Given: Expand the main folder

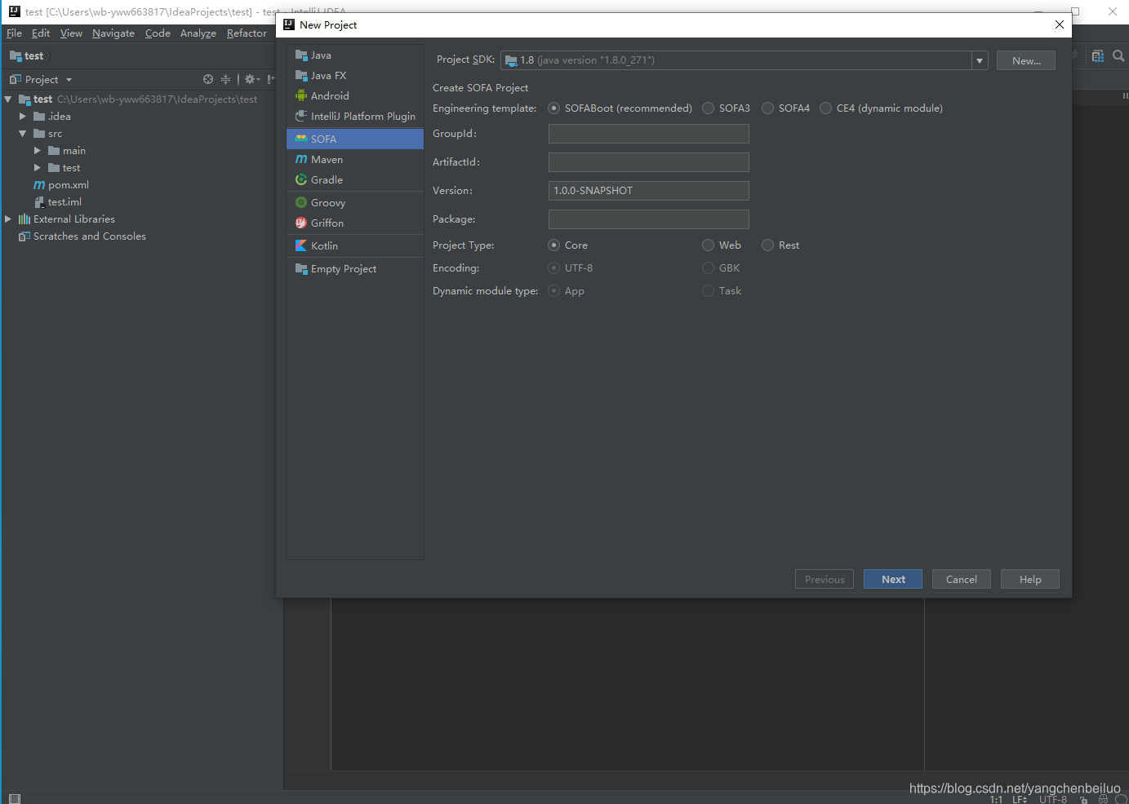Looking at the screenshot, I should [38, 151].
